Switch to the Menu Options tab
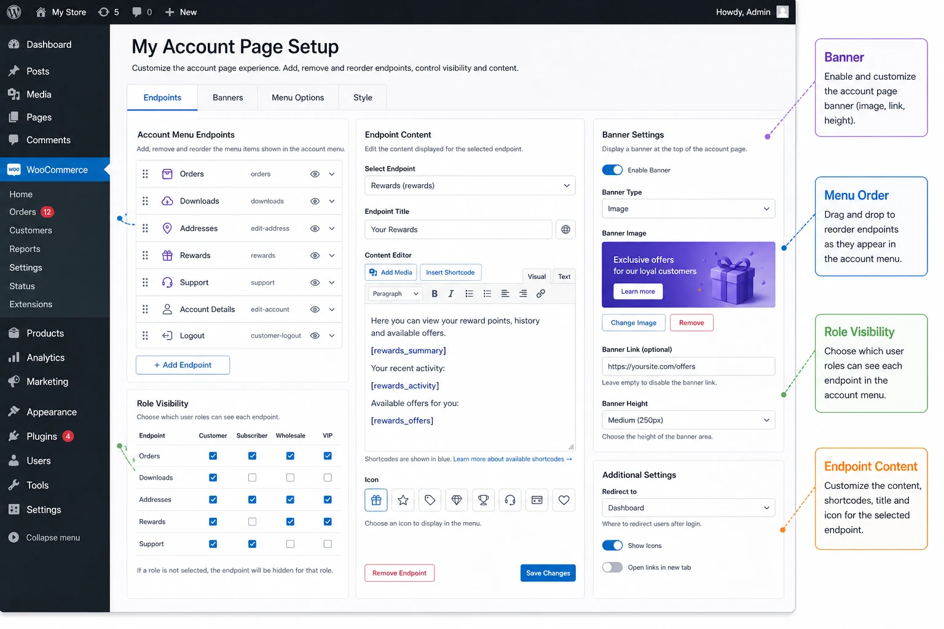This screenshot has width=944, height=629. pos(298,98)
